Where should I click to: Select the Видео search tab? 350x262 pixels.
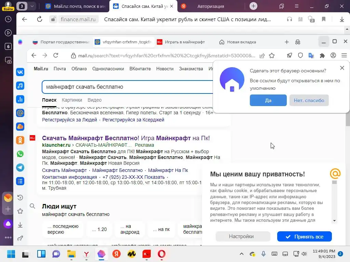(95, 100)
